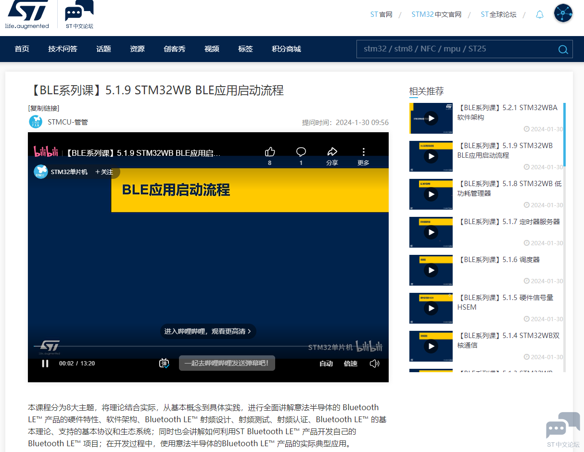
Task: Follow STM32单片机 with ＋关注 button
Action: click(104, 172)
